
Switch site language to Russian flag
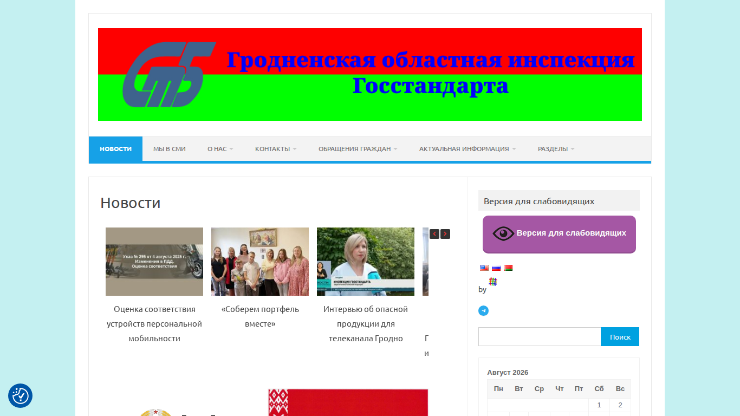496,268
